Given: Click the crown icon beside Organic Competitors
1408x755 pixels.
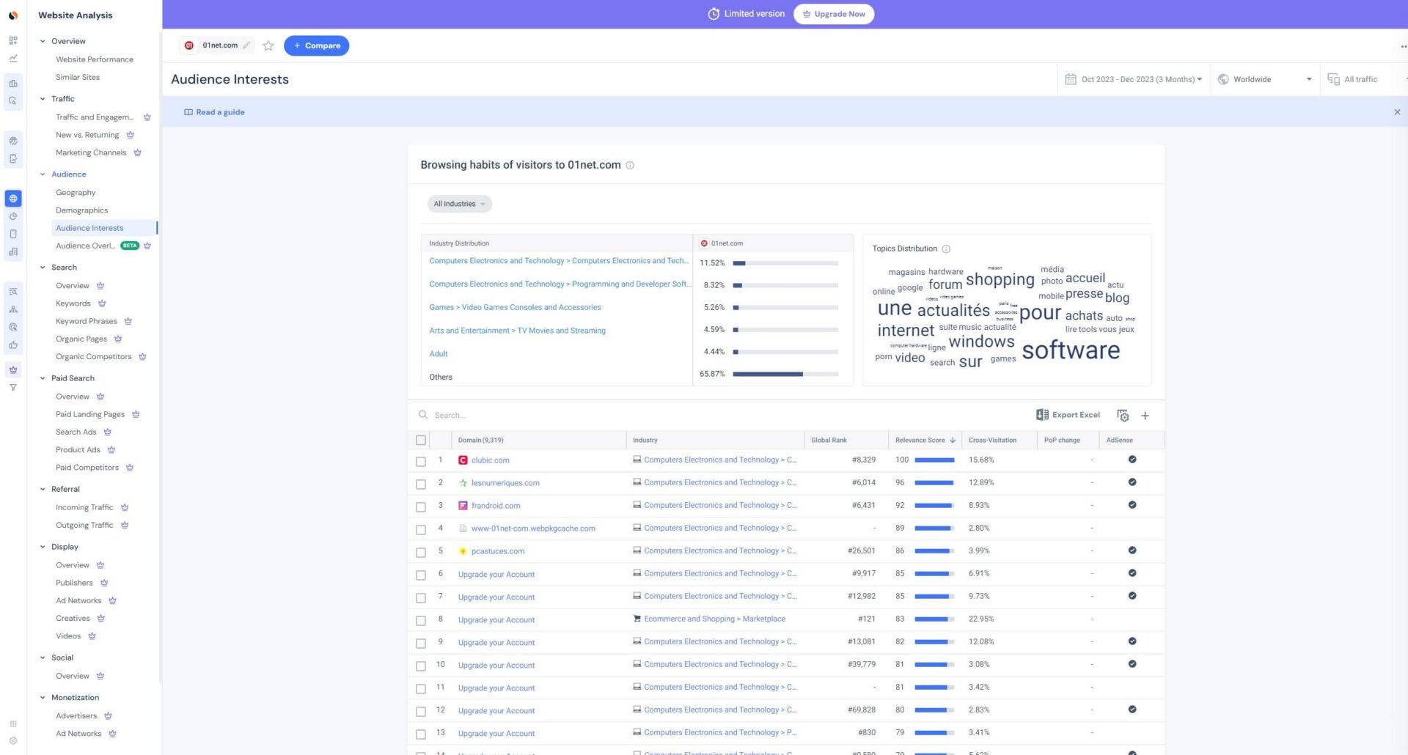Looking at the screenshot, I should [142, 357].
